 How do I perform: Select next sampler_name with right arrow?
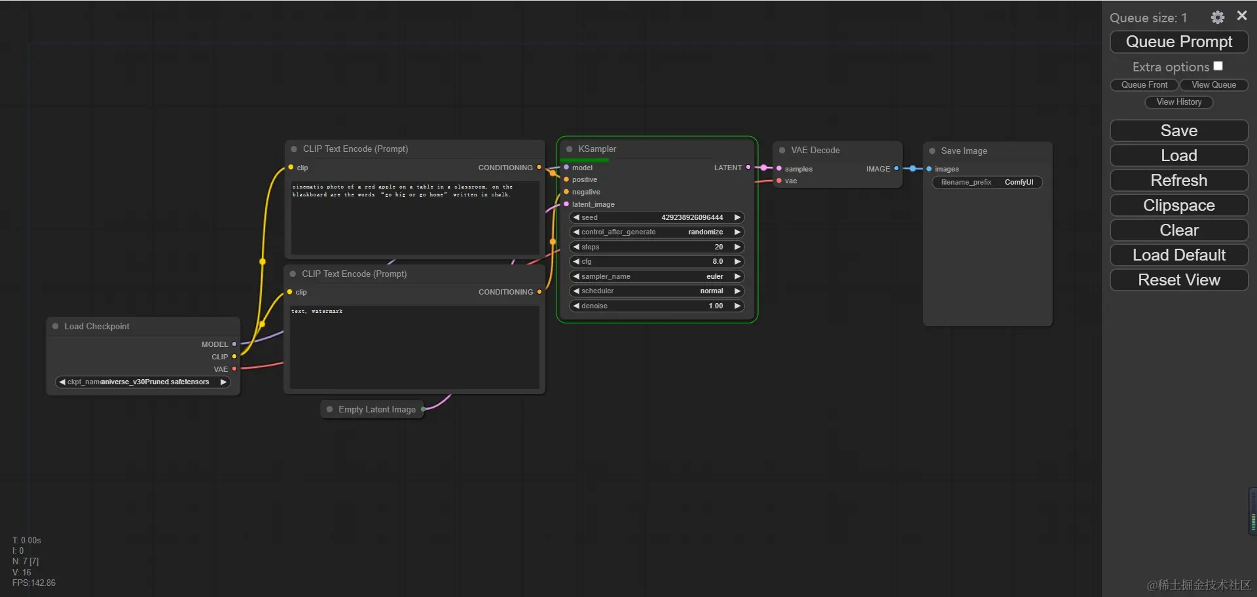click(x=737, y=276)
